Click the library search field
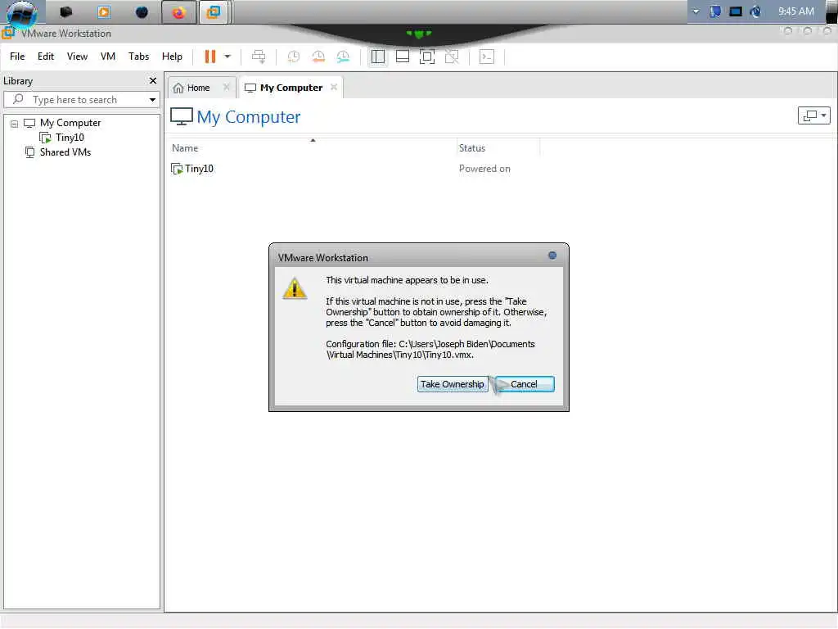This screenshot has width=838, height=629. [81, 99]
